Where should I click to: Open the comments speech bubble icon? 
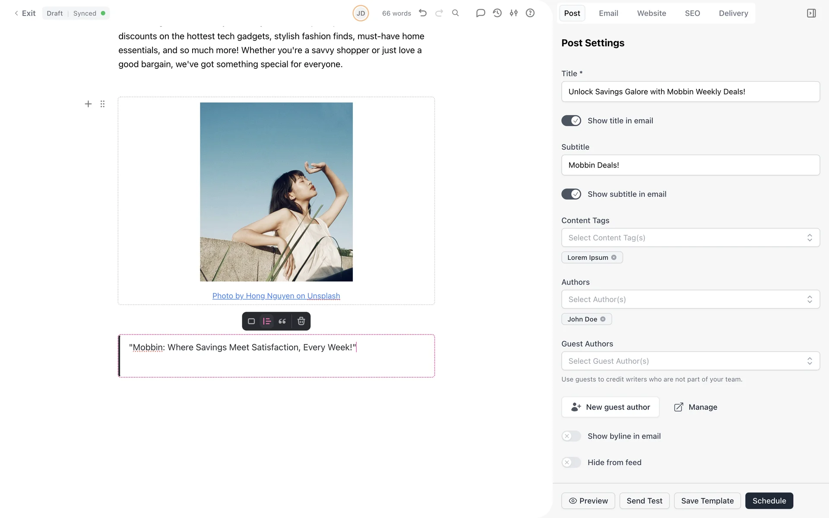point(480,13)
